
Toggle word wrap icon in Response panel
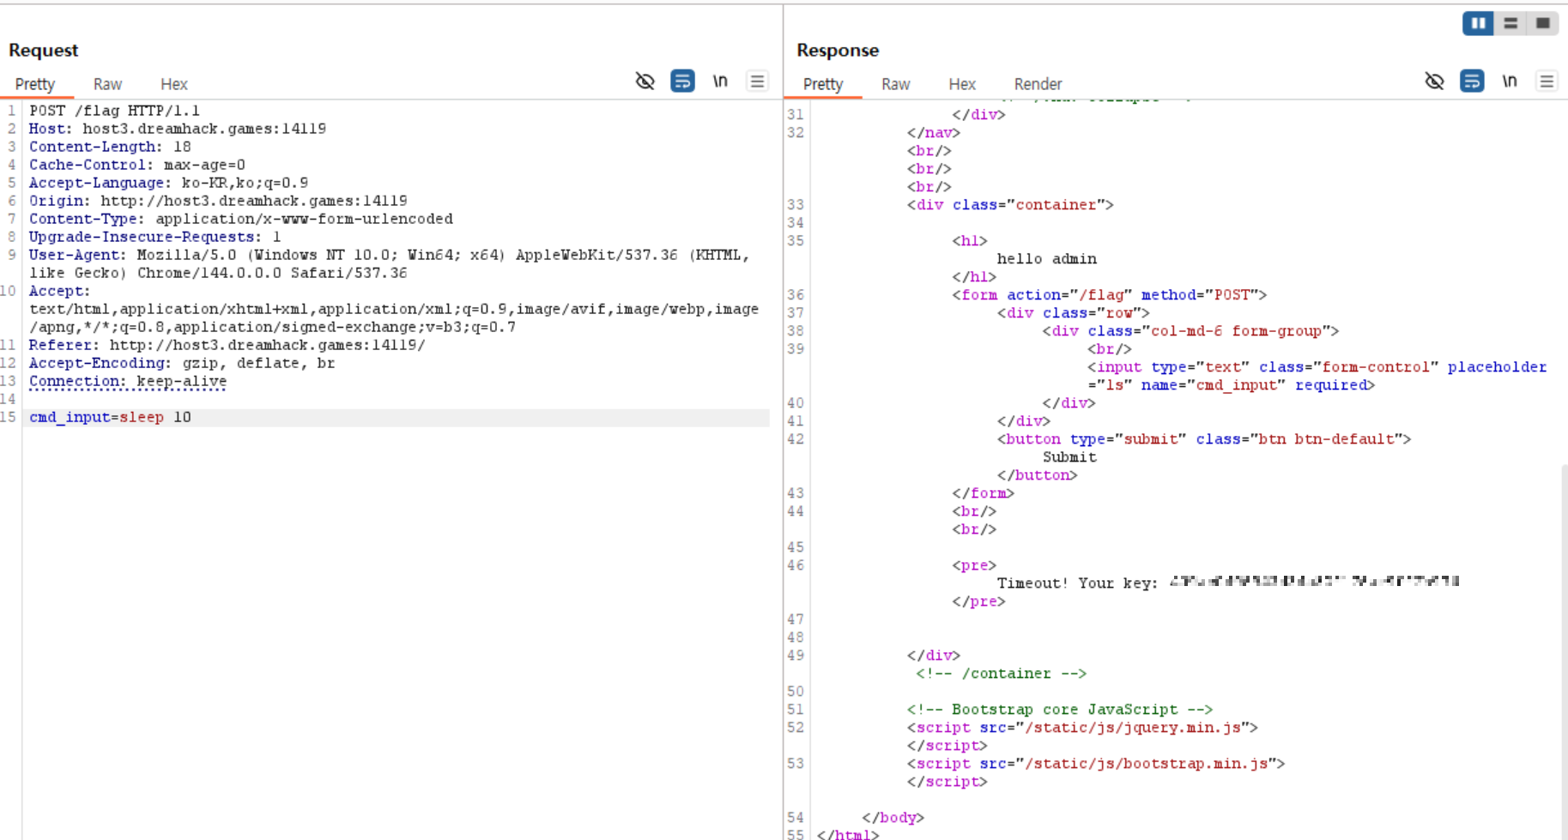(x=1472, y=82)
